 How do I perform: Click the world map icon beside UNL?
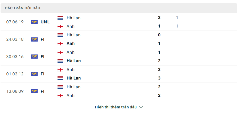tap(34, 22)
